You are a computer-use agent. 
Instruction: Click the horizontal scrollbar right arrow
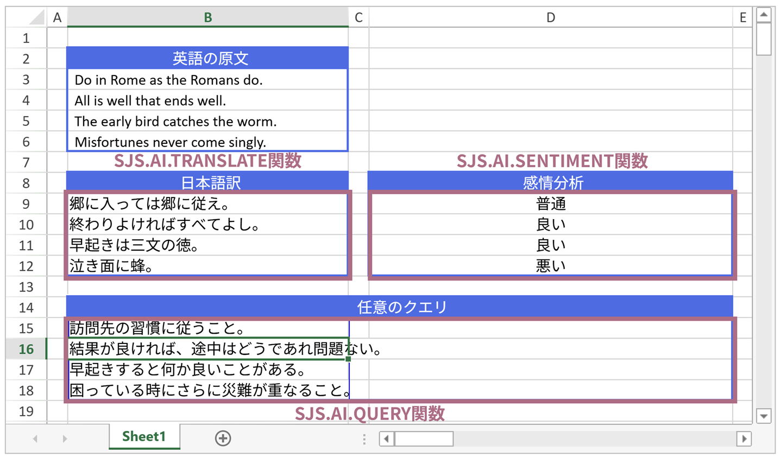pos(743,438)
